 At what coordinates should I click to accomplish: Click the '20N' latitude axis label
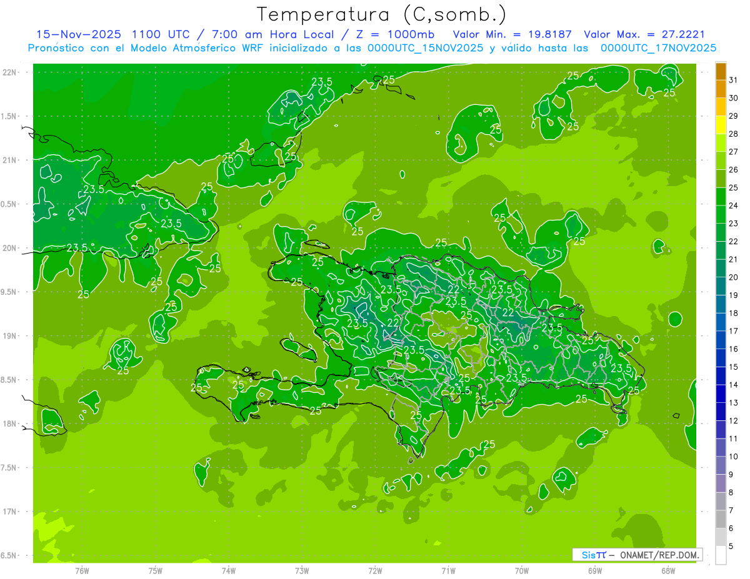(x=10, y=248)
